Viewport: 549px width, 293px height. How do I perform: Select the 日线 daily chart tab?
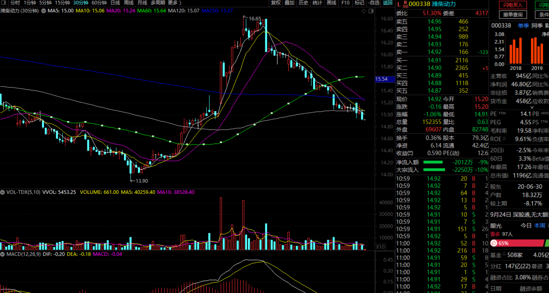(x=115, y=3)
